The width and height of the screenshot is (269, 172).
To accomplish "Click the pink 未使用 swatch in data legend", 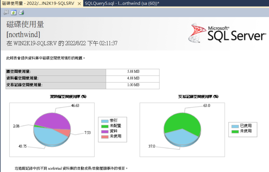I will (x=105, y=137).
